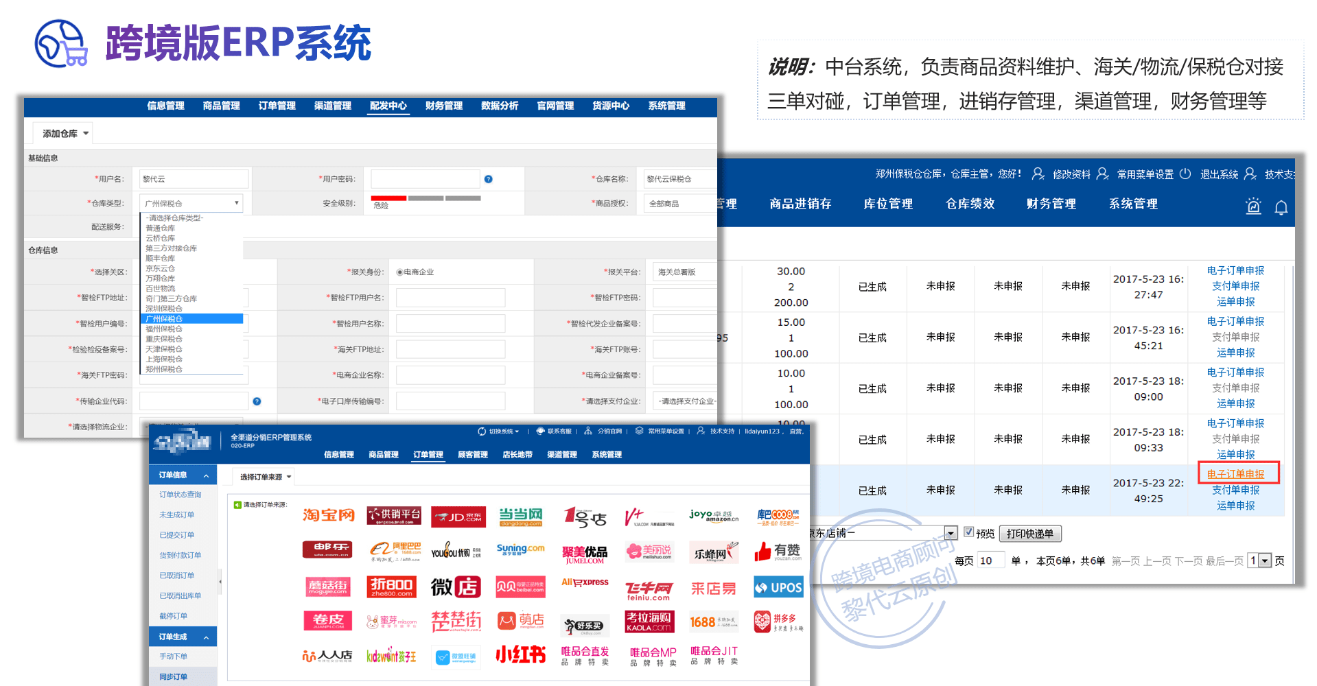Open the 仓库类型 dropdown showing 广州保税仓
This screenshot has width=1317, height=686.
pyautogui.click(x=191, y=204)
